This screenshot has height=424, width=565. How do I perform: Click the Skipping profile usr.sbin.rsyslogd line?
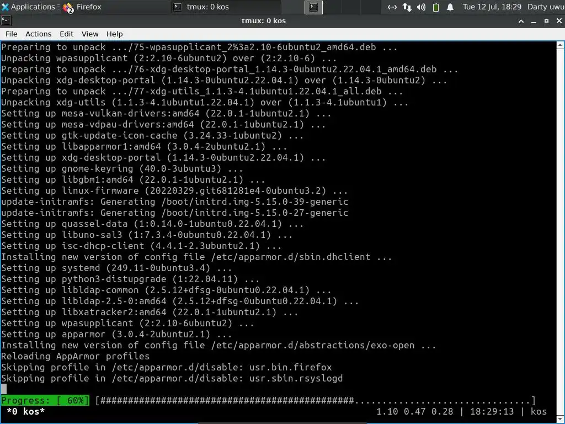coord(172,378)
